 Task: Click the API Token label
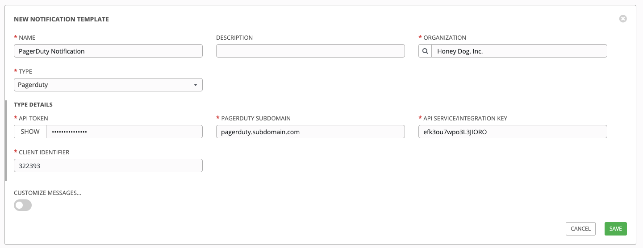pos(33,118)
